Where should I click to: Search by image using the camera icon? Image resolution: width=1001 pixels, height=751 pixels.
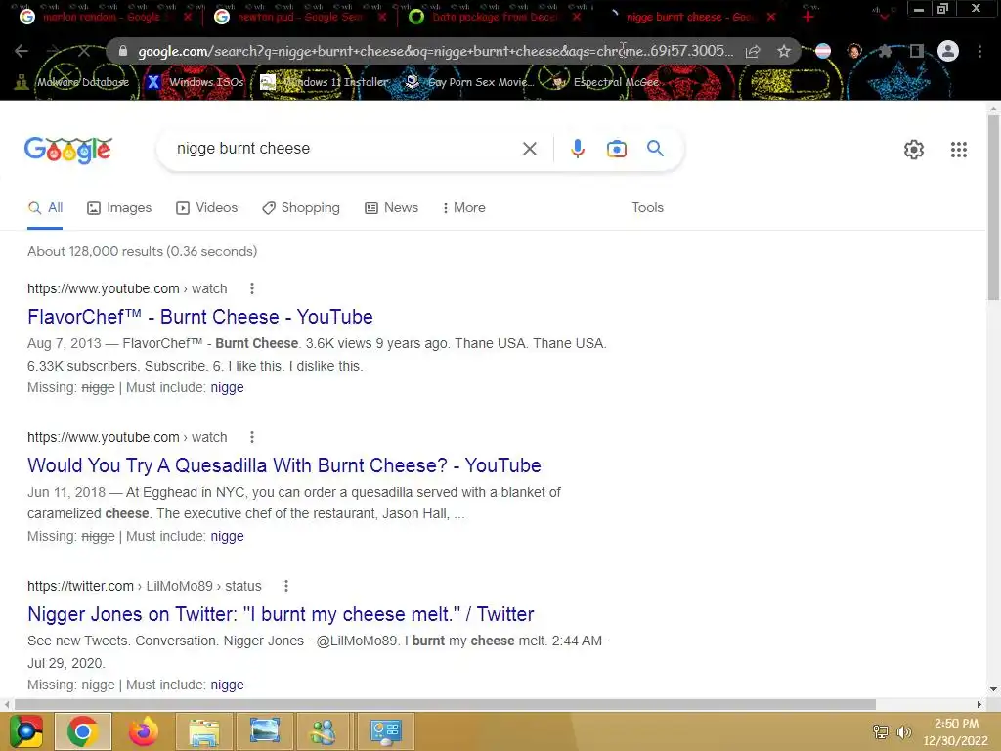tap(617, 149)
